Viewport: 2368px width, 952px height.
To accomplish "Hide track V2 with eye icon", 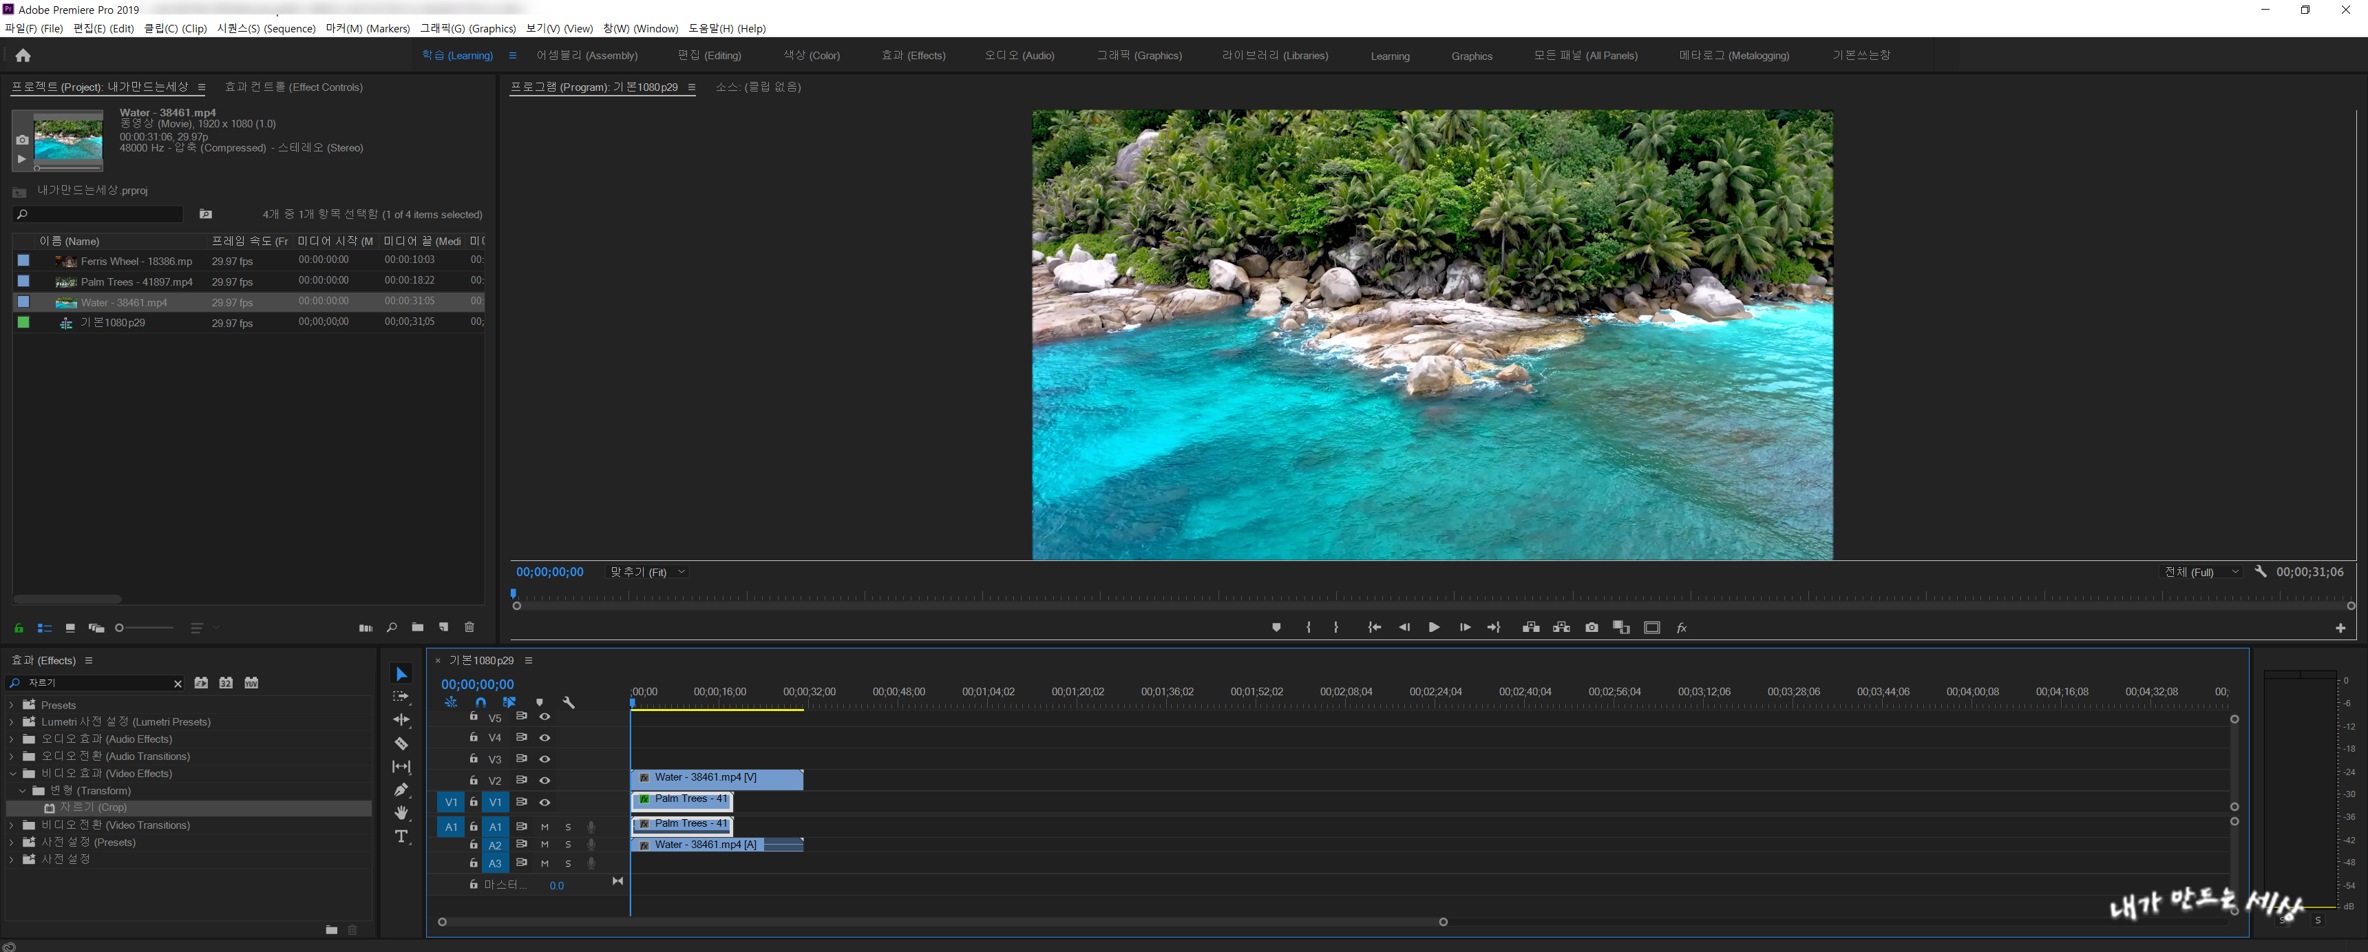I will tap(545, 780).
